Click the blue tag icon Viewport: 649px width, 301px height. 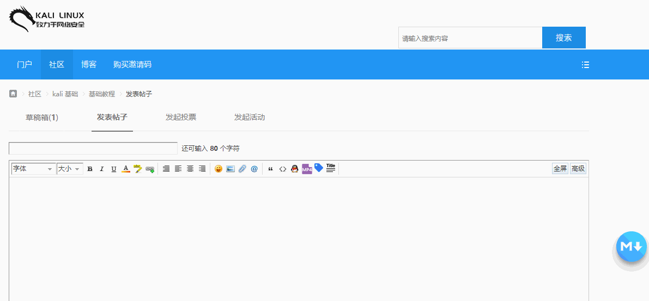click(318, 168)
